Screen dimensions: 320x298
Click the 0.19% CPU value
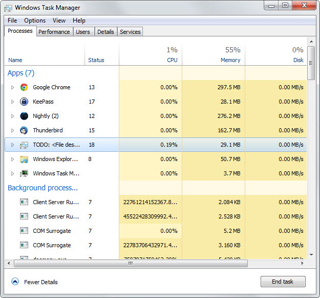(169, 145)
